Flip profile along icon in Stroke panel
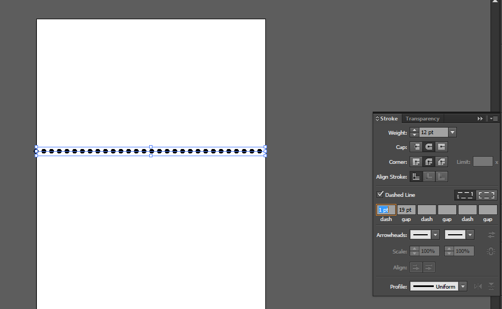The height and width of the screenshot is (309, 502). pyautogui.click(x=478, y=286)
